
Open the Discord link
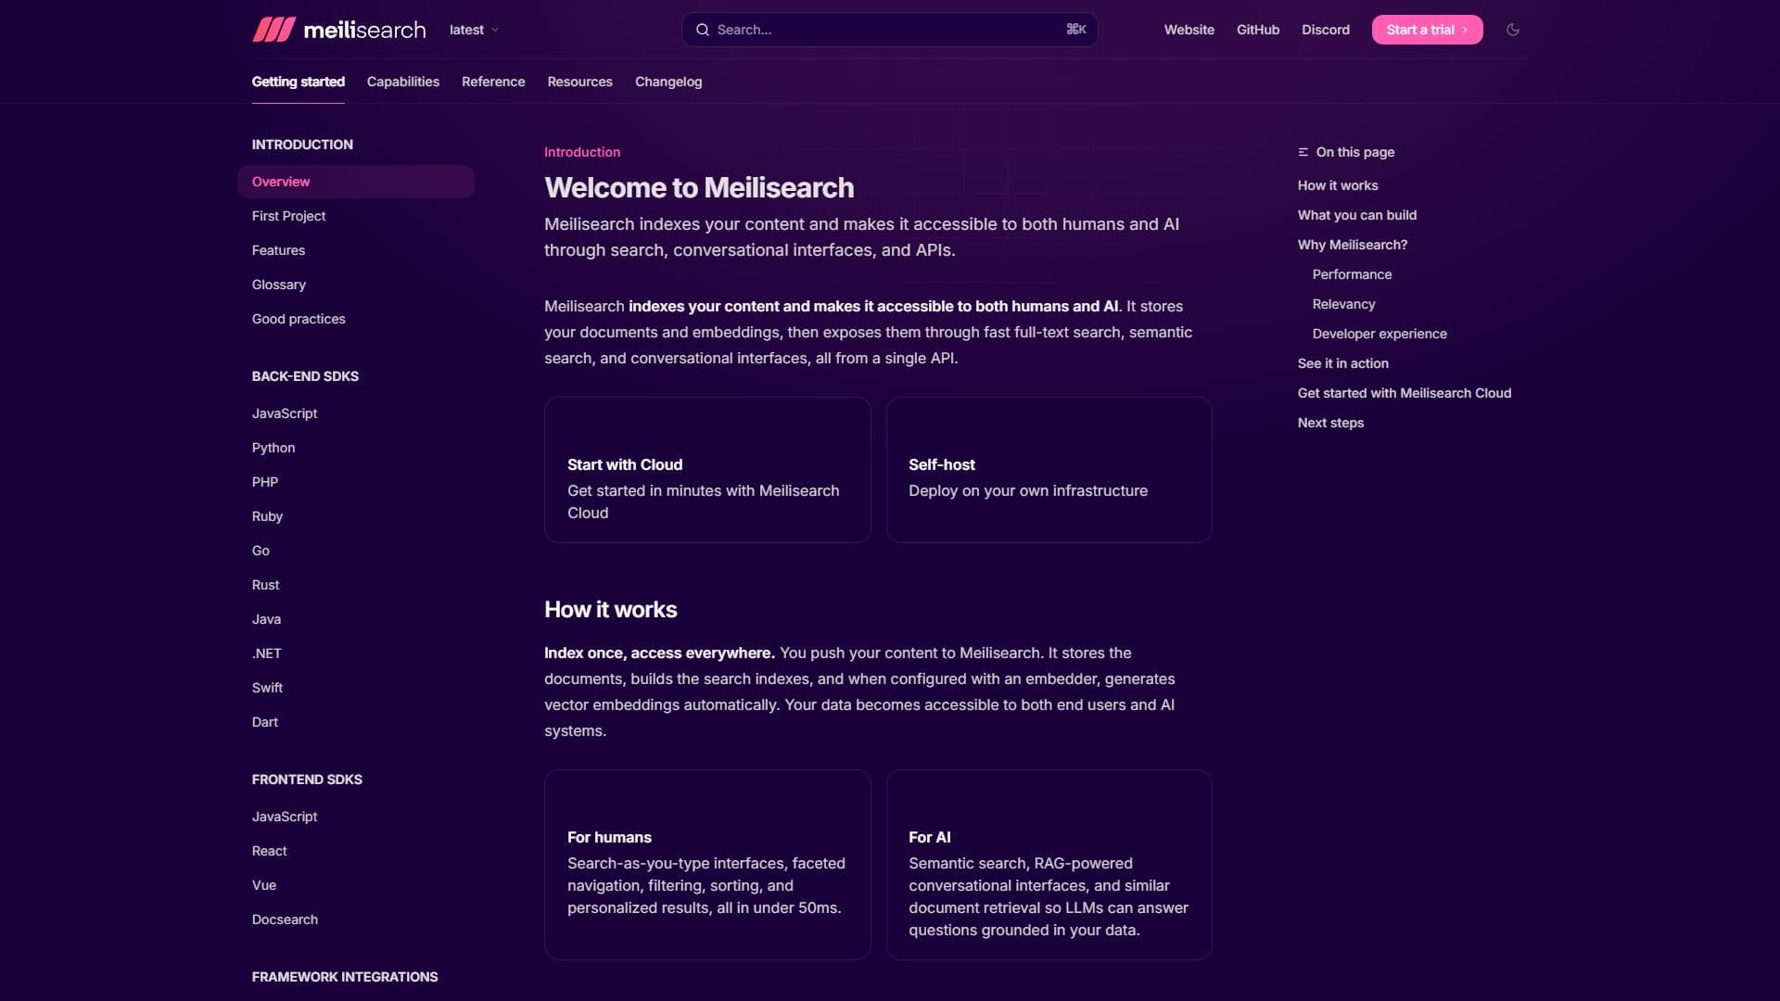[x=1325, y=30]
